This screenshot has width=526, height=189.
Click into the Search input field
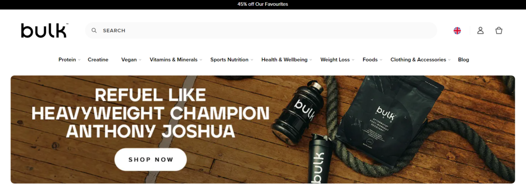pyautogui.click(x=261, y=30)
